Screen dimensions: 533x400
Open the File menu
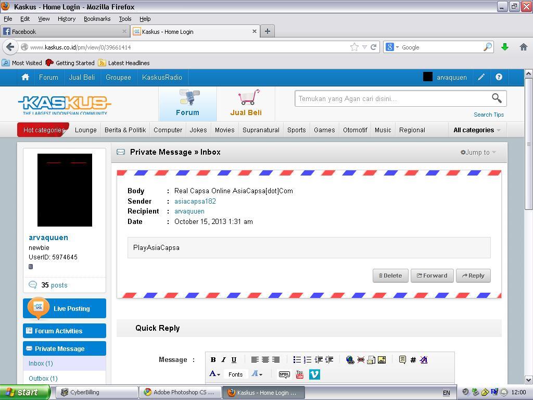[8, 19]
